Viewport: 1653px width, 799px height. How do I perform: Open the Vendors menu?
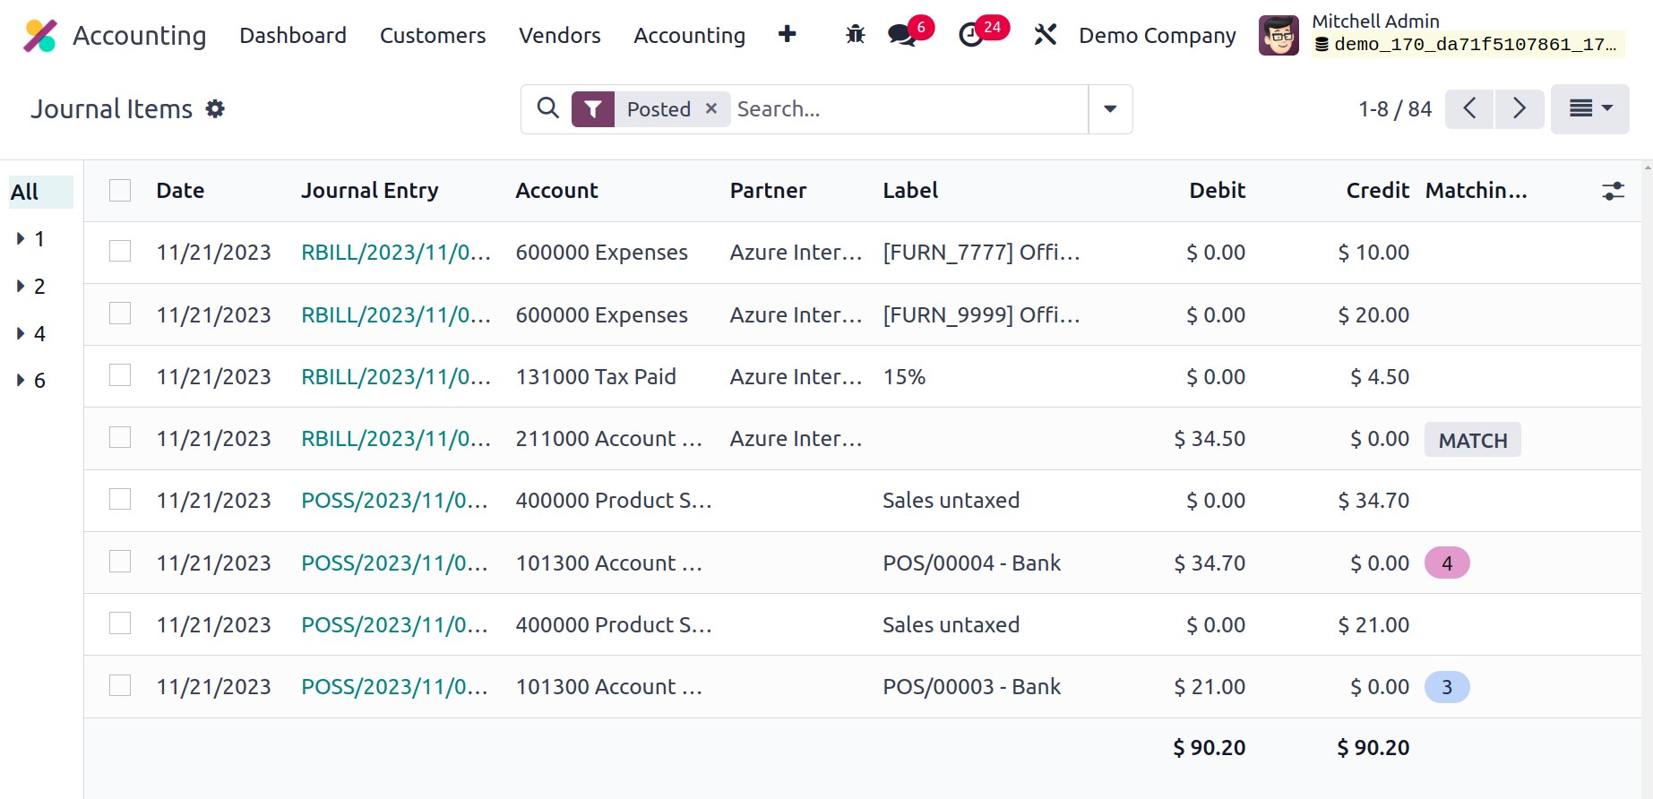pyautogui.click(x=559, y=35)
